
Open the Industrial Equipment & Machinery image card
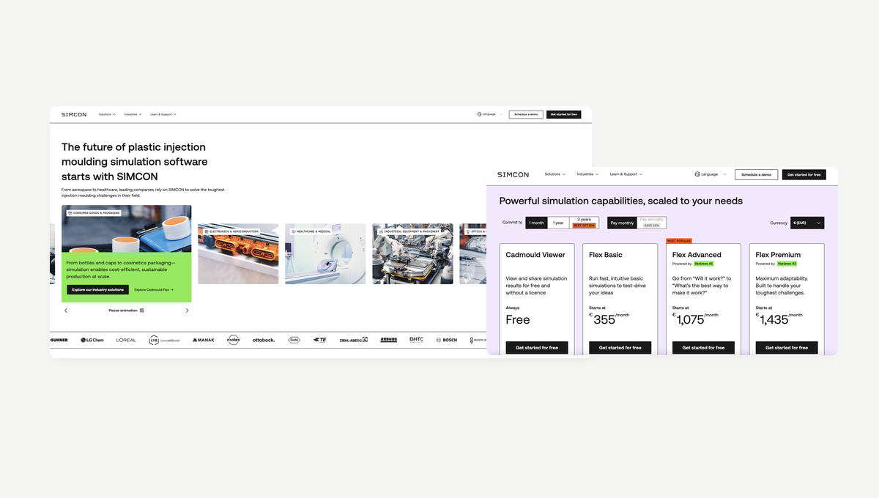[412, 254]
